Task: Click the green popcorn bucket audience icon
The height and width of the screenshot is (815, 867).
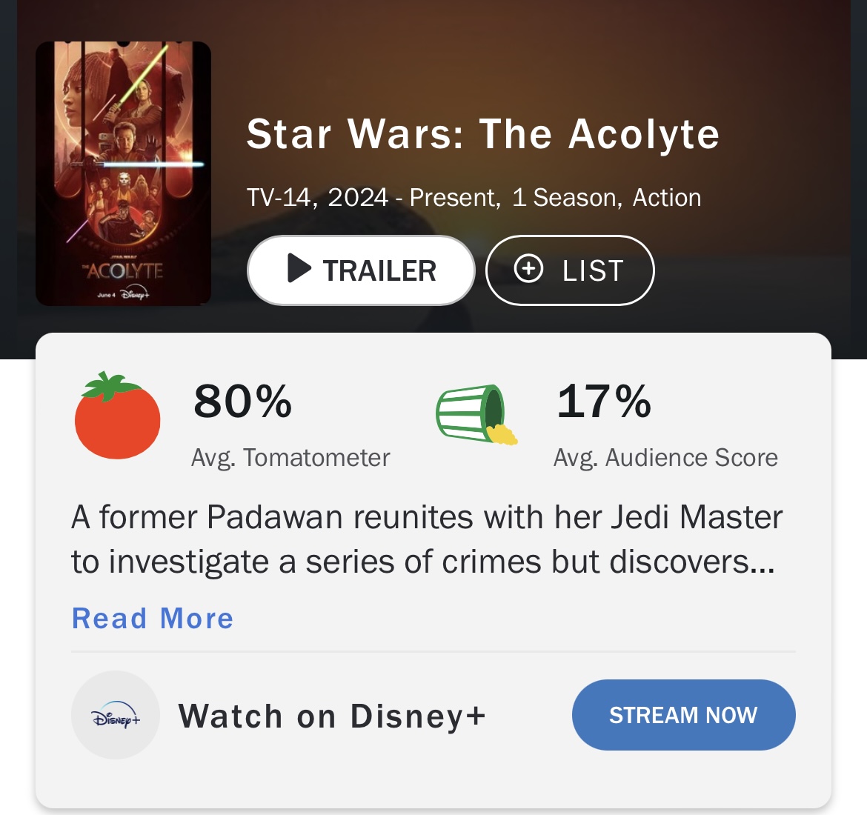Action: [x=475, y=416]
